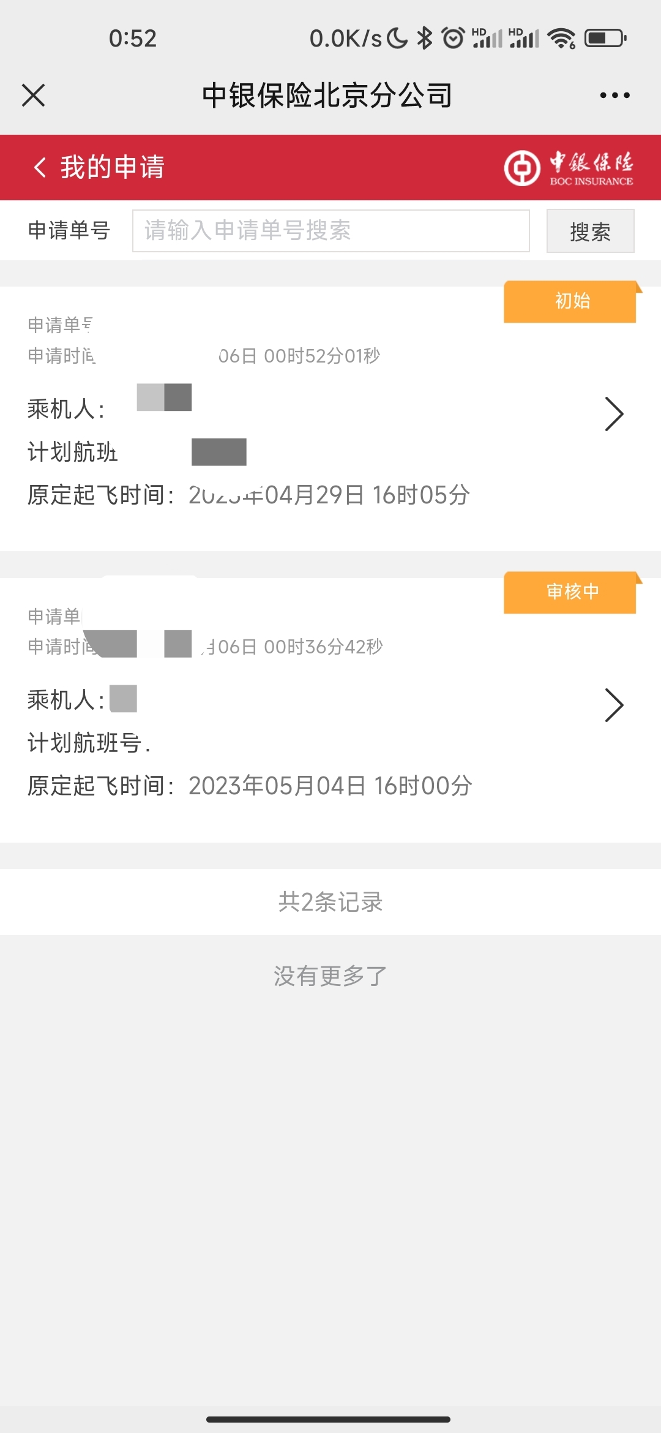Focus the 申请单号 search input field
Screen dimensions: 661x1433
click(331, 231)
